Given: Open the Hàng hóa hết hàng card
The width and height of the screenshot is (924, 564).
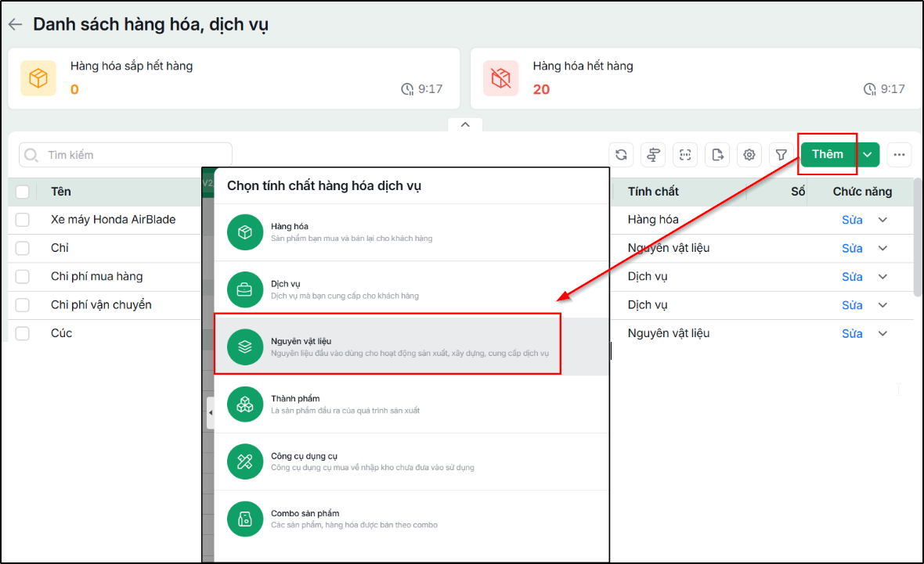Looking at the screenshot, I should (x=697, y=78).
